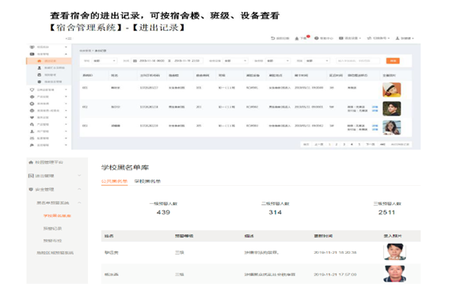
Task: Click 下一页 next page button
Action: pyautogui.click(x=371, y=145)
